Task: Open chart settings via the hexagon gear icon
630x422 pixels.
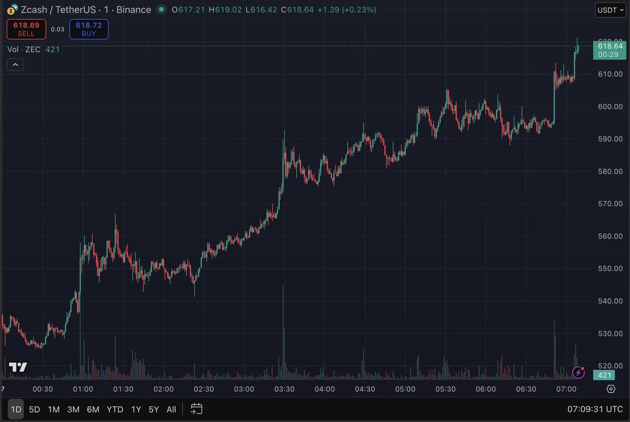Action: tap(611, 389)
